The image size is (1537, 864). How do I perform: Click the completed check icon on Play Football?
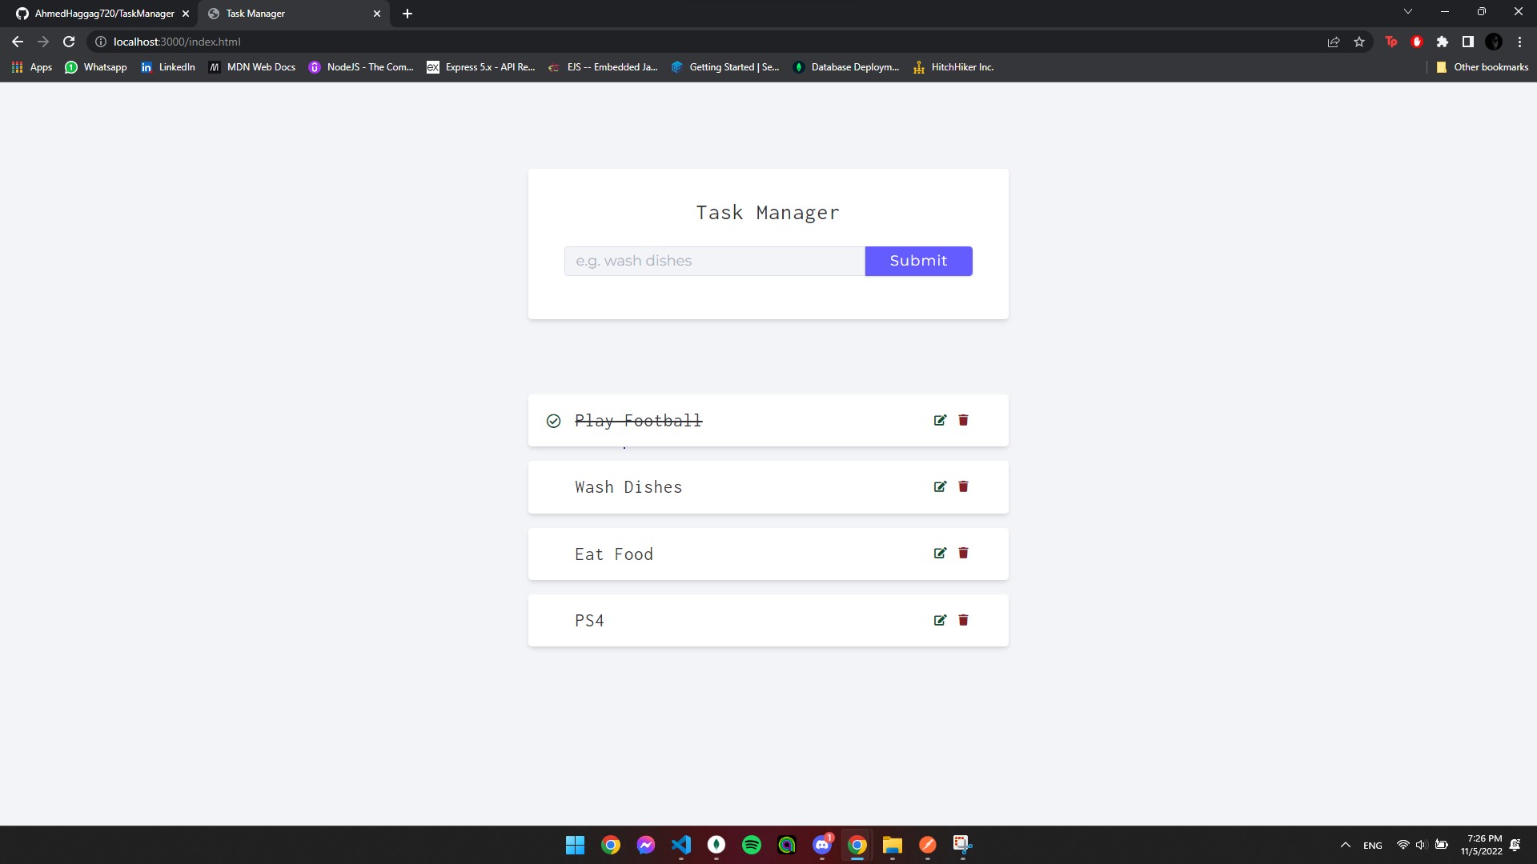click(x=553, y=421)
